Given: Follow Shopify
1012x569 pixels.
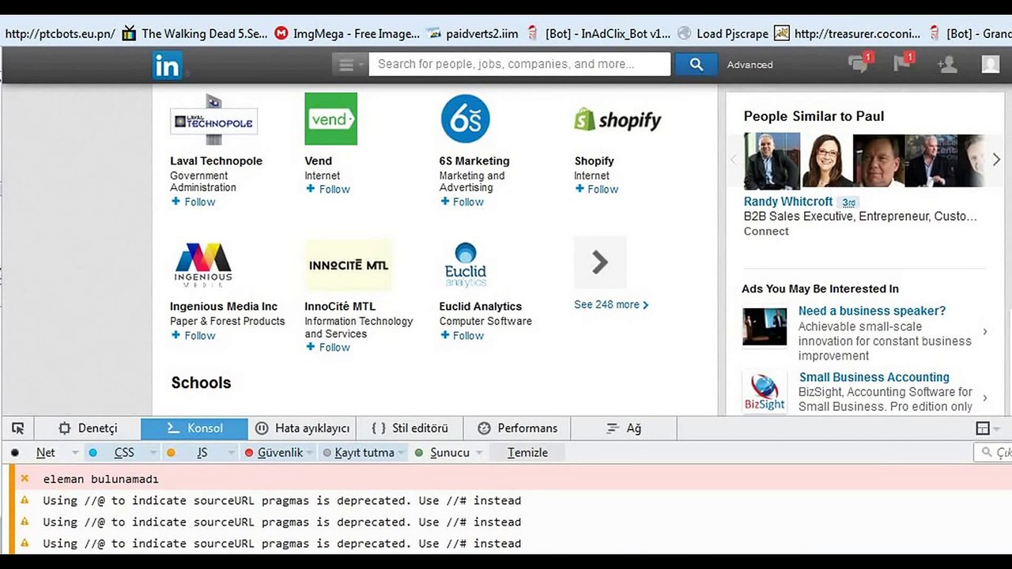Looking at the screenshot, I should pyautogui.click(x=597, y=189).
